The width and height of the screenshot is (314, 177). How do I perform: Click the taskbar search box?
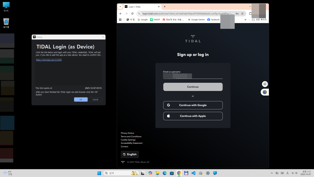tap(121, 173)
